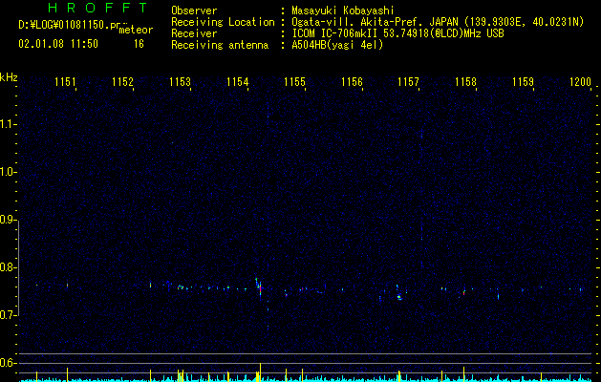Click the time axis label 1159

[523, 82]
